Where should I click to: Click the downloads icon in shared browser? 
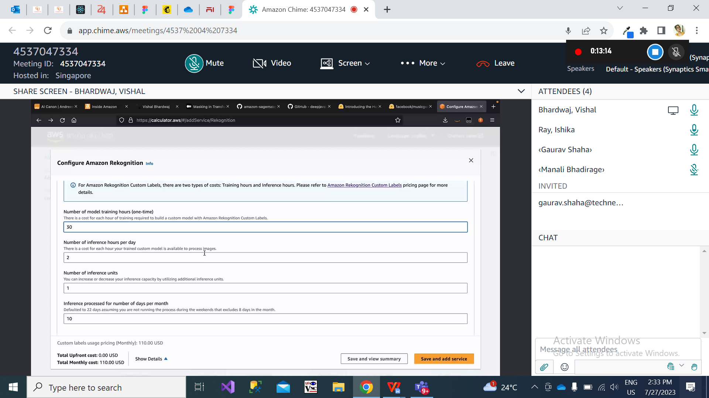click(x=445, y=120)
